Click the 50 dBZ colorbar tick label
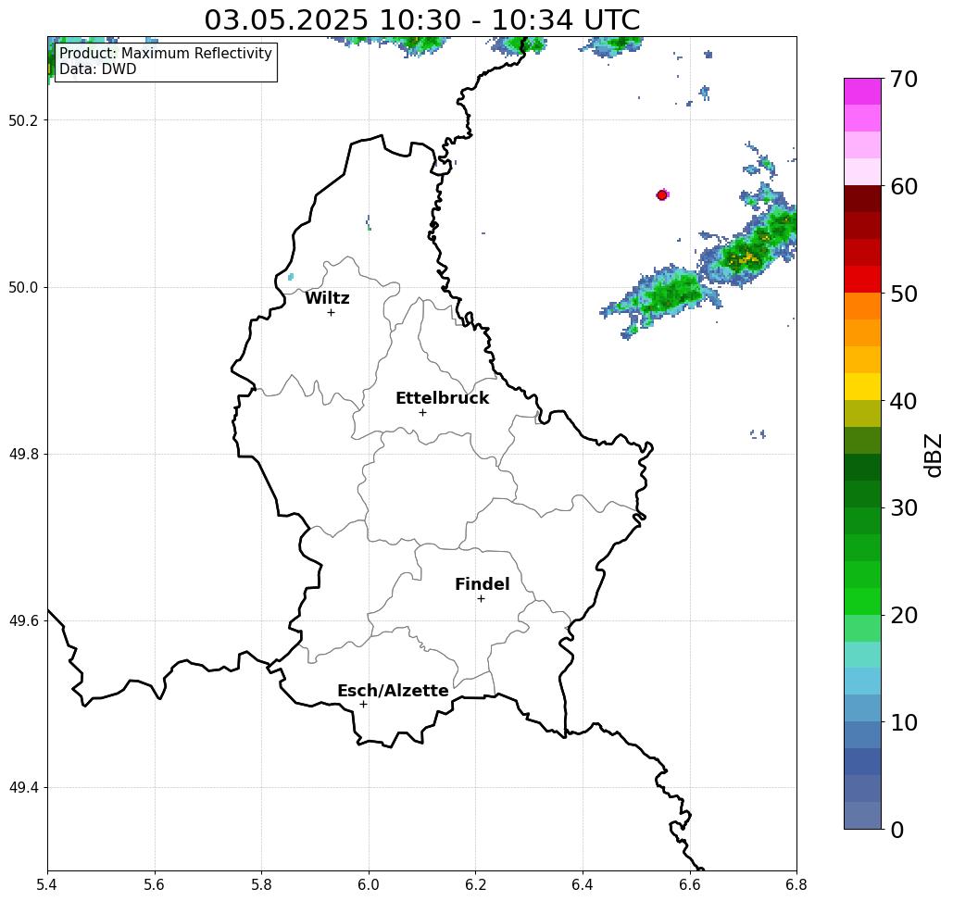Screen dimensions: 953x901 [x=903, y=294]
